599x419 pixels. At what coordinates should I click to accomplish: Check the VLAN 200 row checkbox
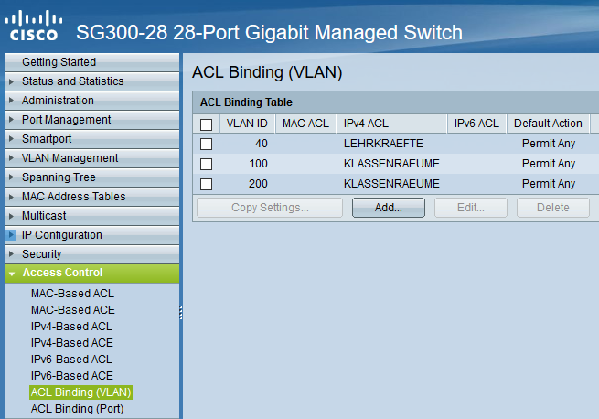tap(207, 184)
